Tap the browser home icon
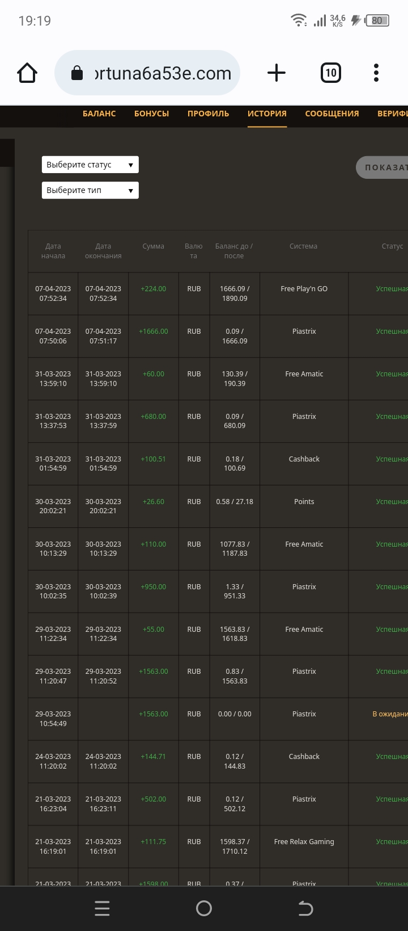408x931 pixels. pyautogui.click(x=27, y=73)
